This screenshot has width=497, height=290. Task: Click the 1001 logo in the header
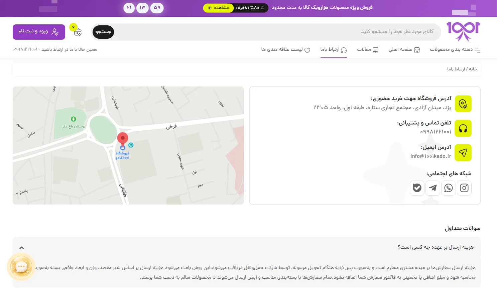[x=463, y=32]
